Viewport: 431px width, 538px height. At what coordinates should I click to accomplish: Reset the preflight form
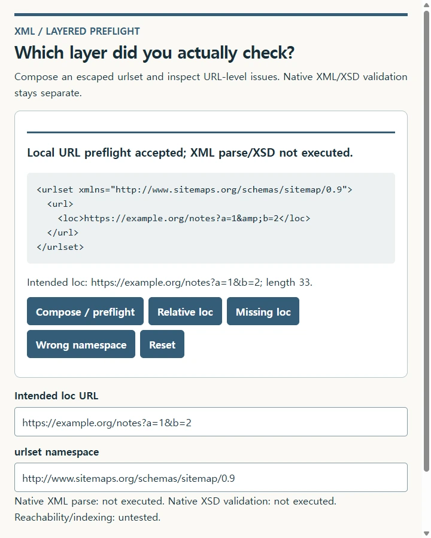[162, 344]
